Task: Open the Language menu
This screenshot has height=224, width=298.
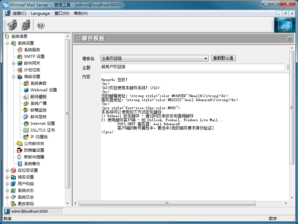Action: (40, 13)
